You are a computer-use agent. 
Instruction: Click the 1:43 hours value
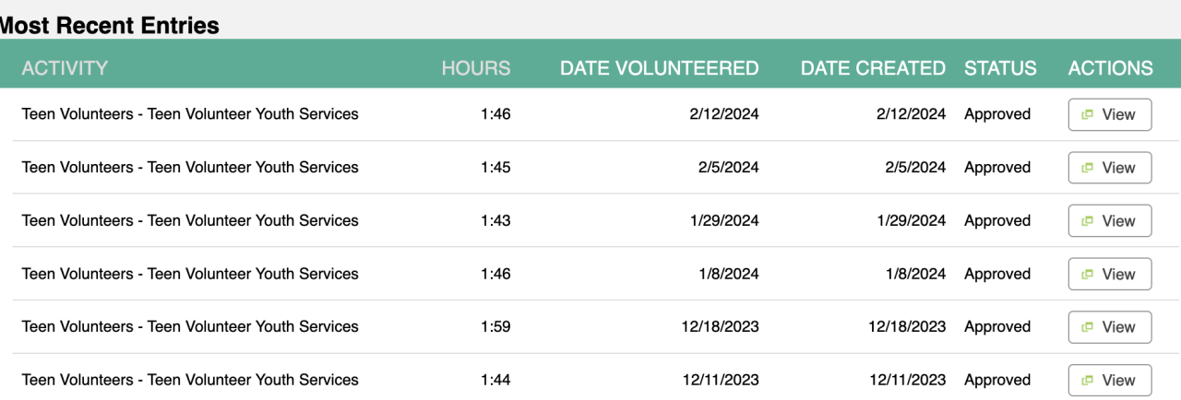pyautogui.click(x=495, y=221)
